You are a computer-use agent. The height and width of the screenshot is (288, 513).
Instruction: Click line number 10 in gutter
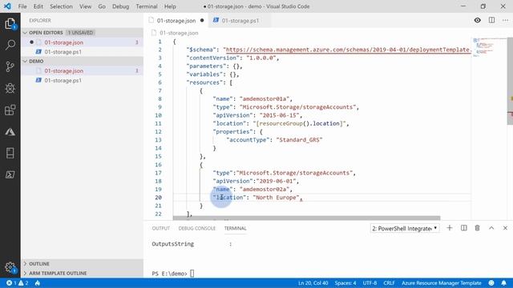(159, 115)
